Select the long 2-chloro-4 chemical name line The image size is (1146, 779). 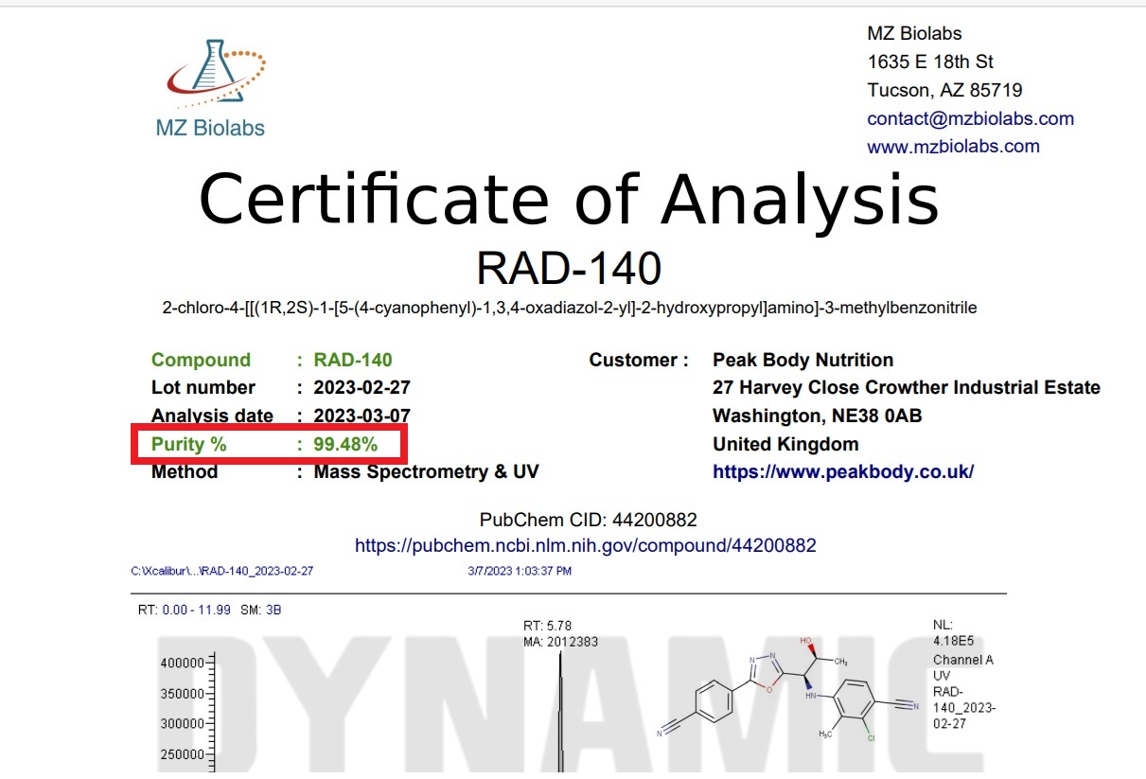pos(570,308)
